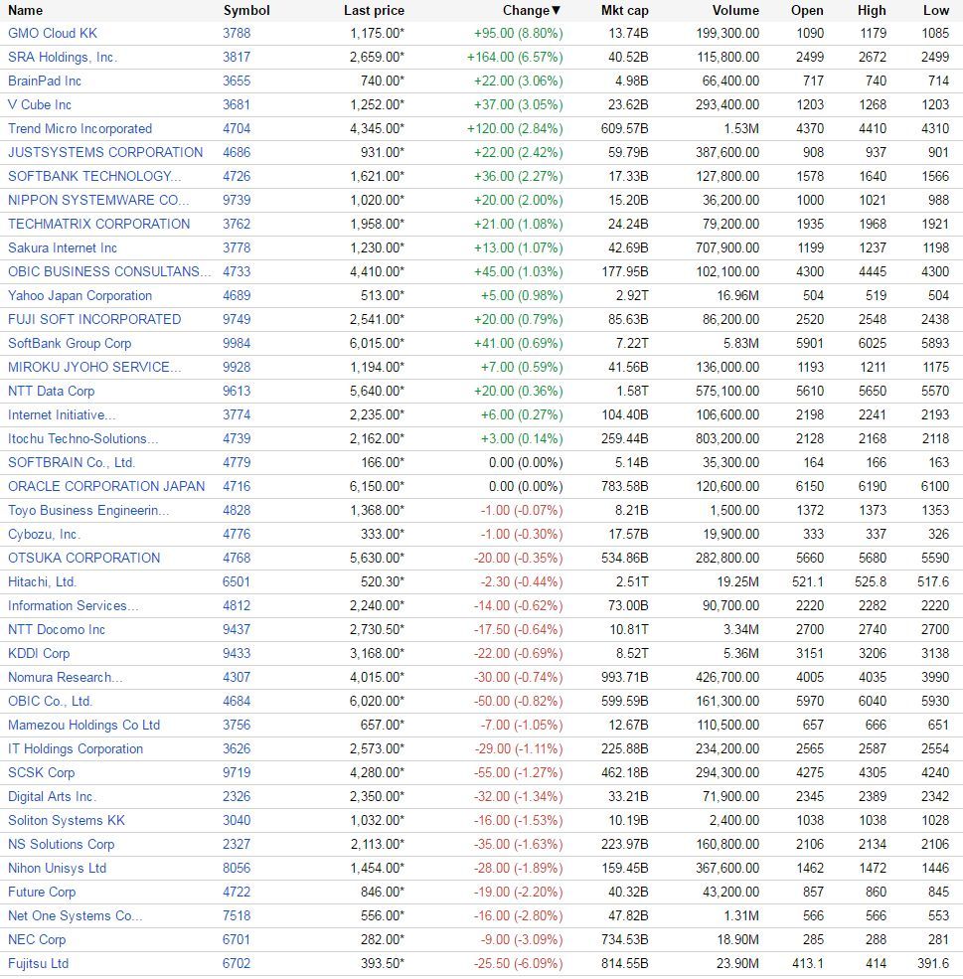Open Yahoo Japan Corporation link
Image resolution: width=963 pixels, height=979 pixels.
pyautogui.click(x=80, y=295)
